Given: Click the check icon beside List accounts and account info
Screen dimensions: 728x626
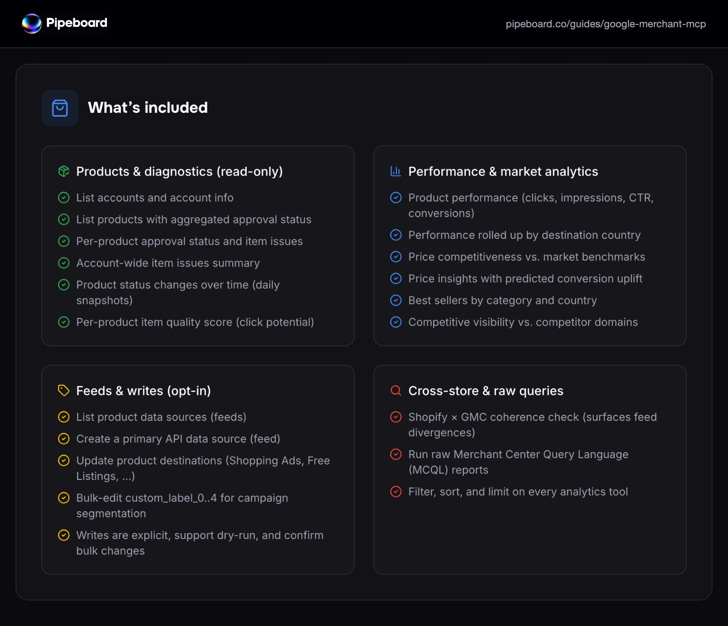Looking at the screenshot, I should [64, 197].
